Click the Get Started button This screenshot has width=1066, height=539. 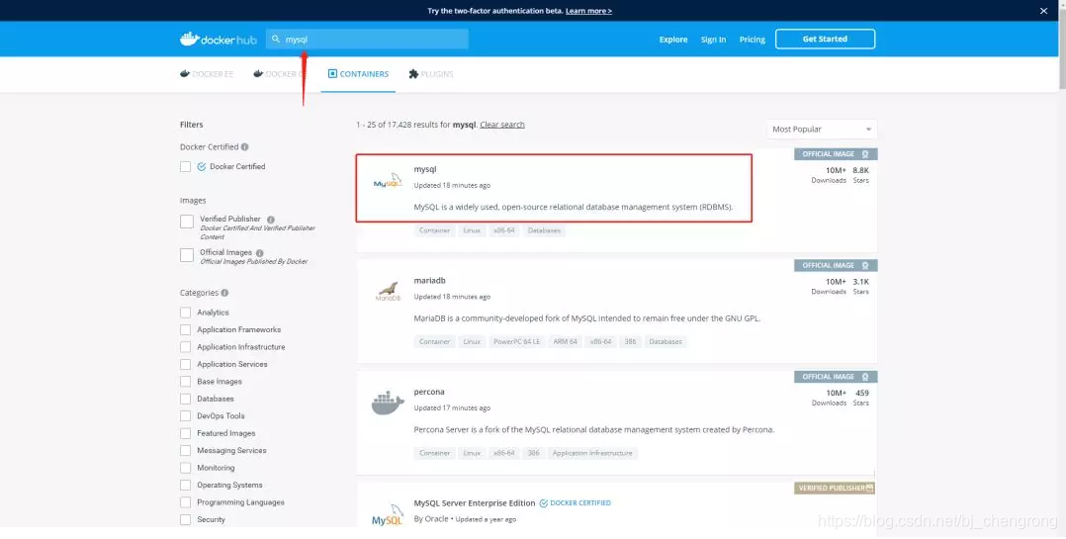(825, 39)
